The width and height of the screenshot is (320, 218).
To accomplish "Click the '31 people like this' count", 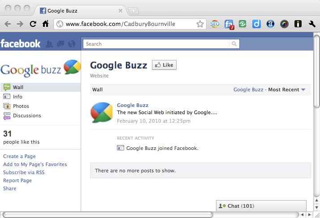I will click(x=21, y=137).
